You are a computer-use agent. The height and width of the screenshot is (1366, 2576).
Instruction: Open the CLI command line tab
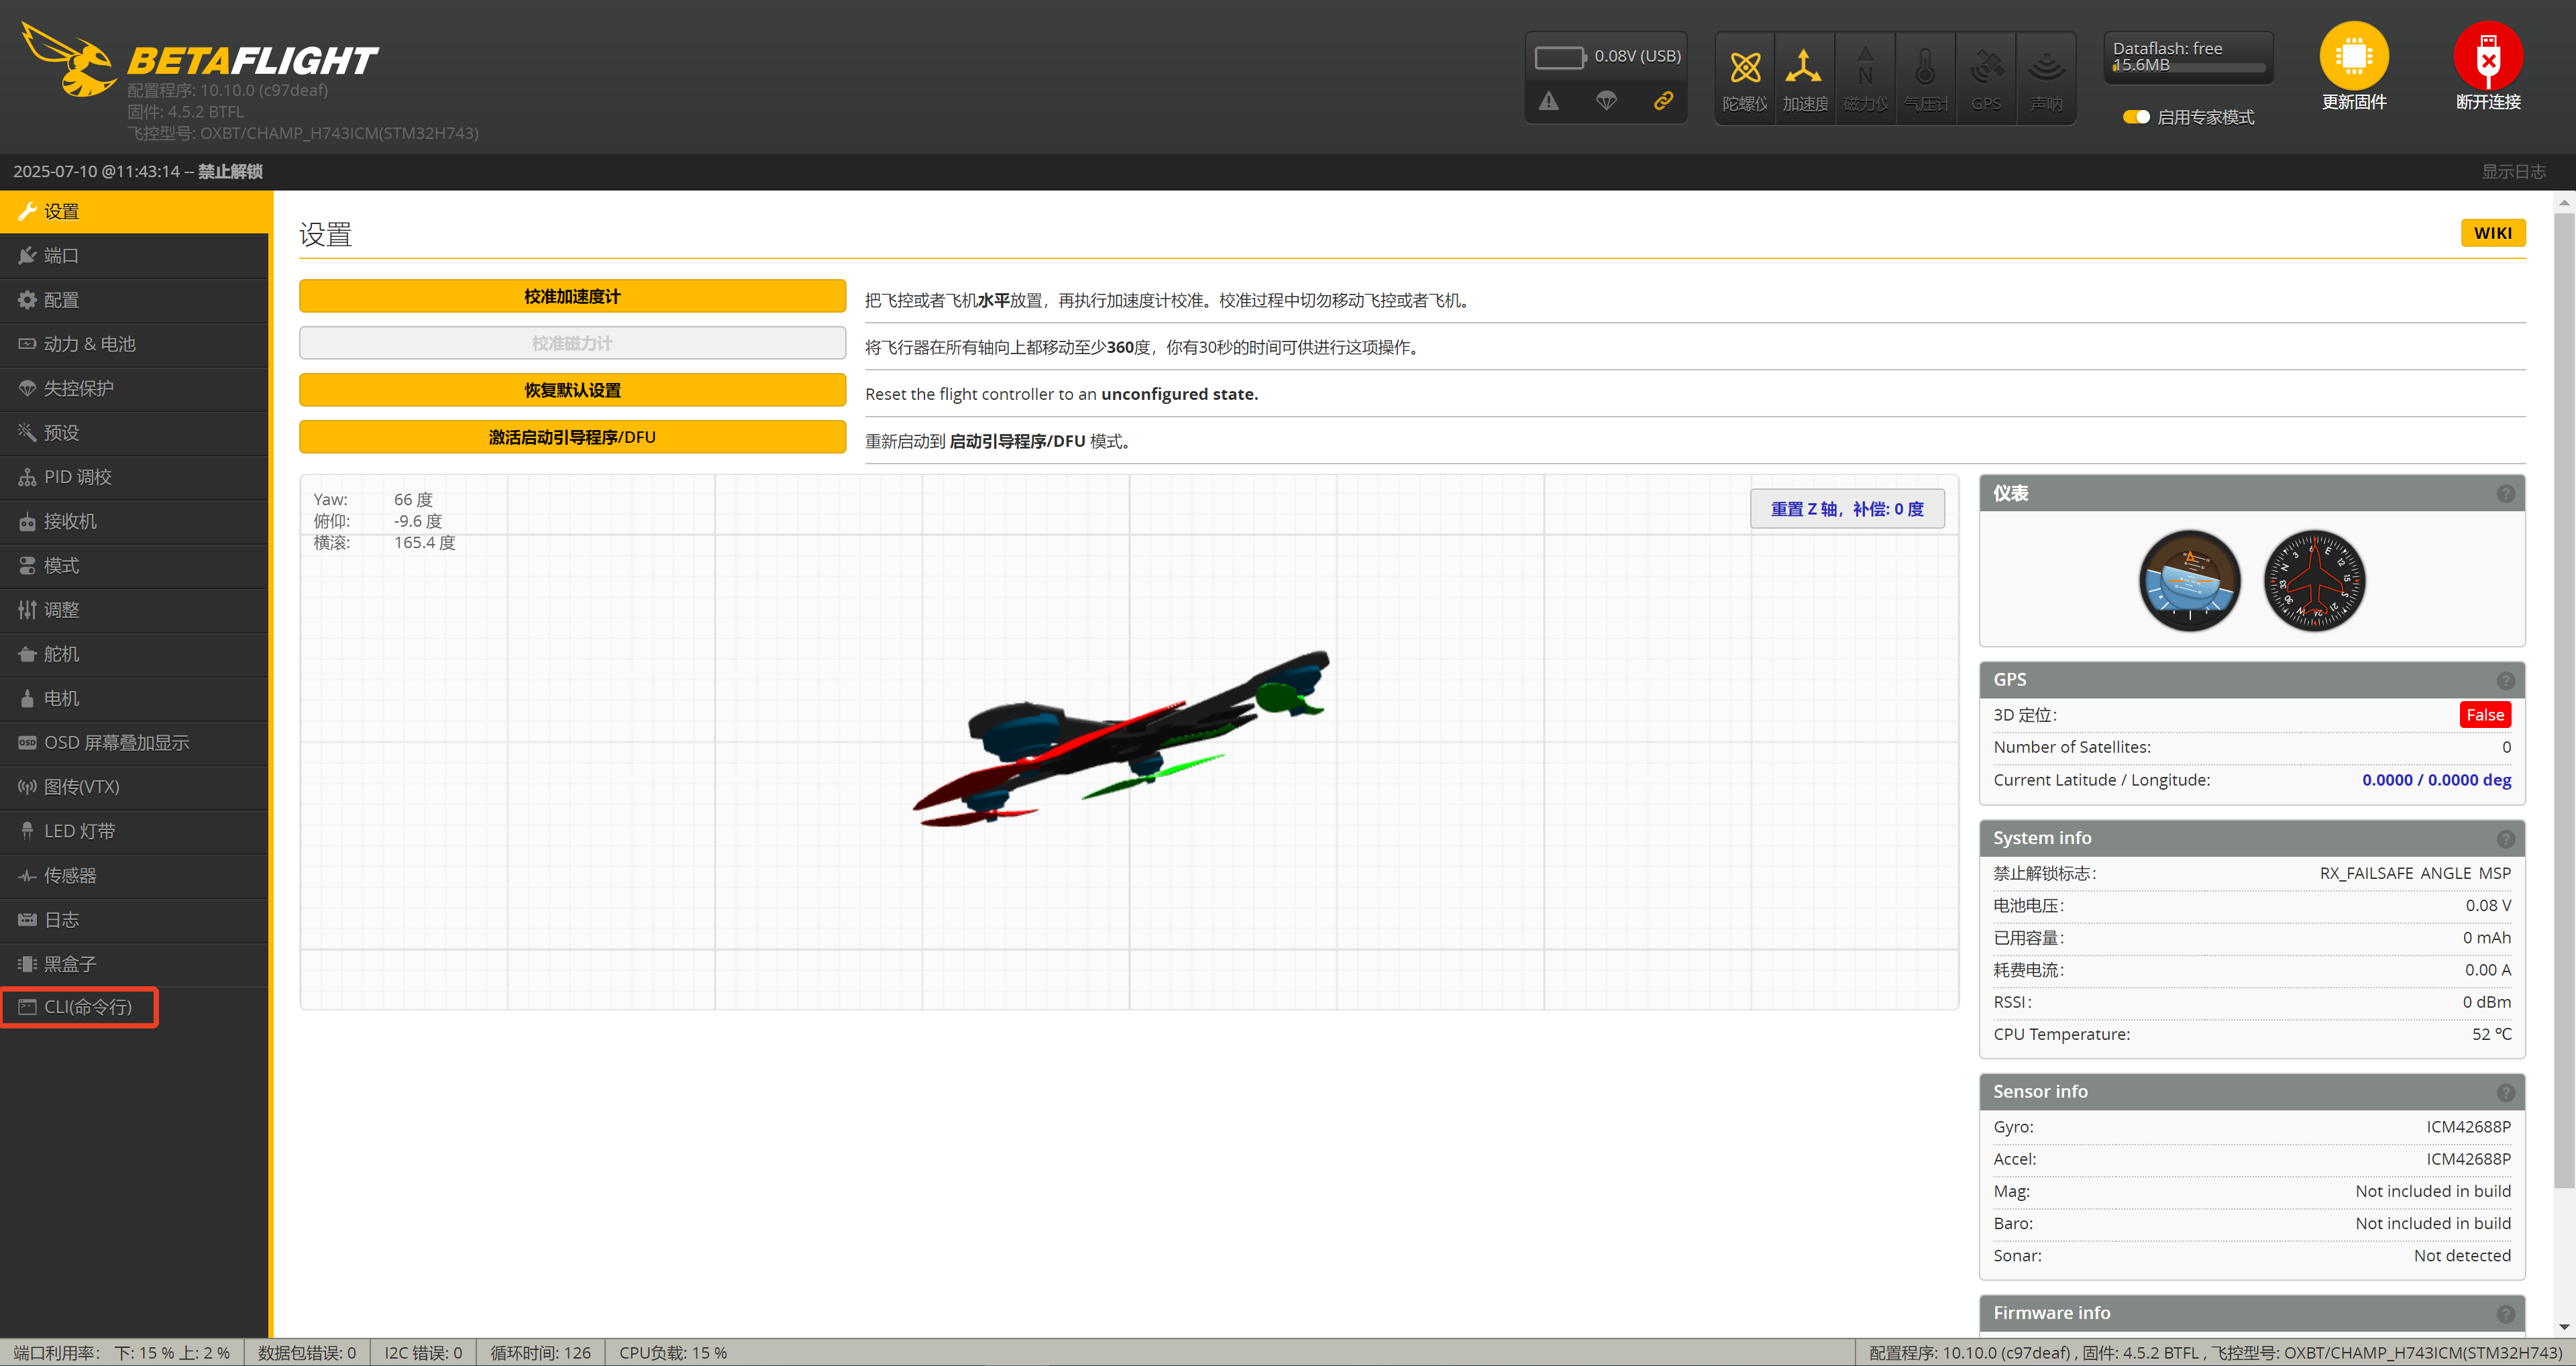(88, 1007)
